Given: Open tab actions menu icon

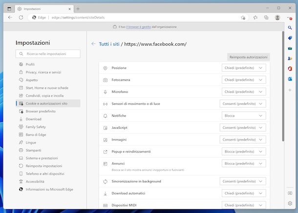Looking at the screenshot, I should pyautogui.click(x=9, y=9).
